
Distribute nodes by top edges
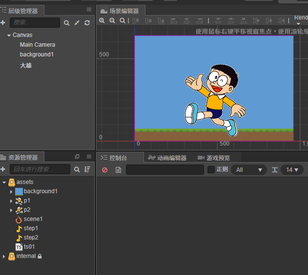click(218, 20)
